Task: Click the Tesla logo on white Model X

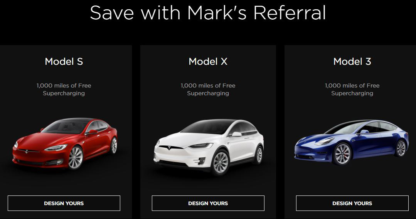Action: [x=169, y=148]
